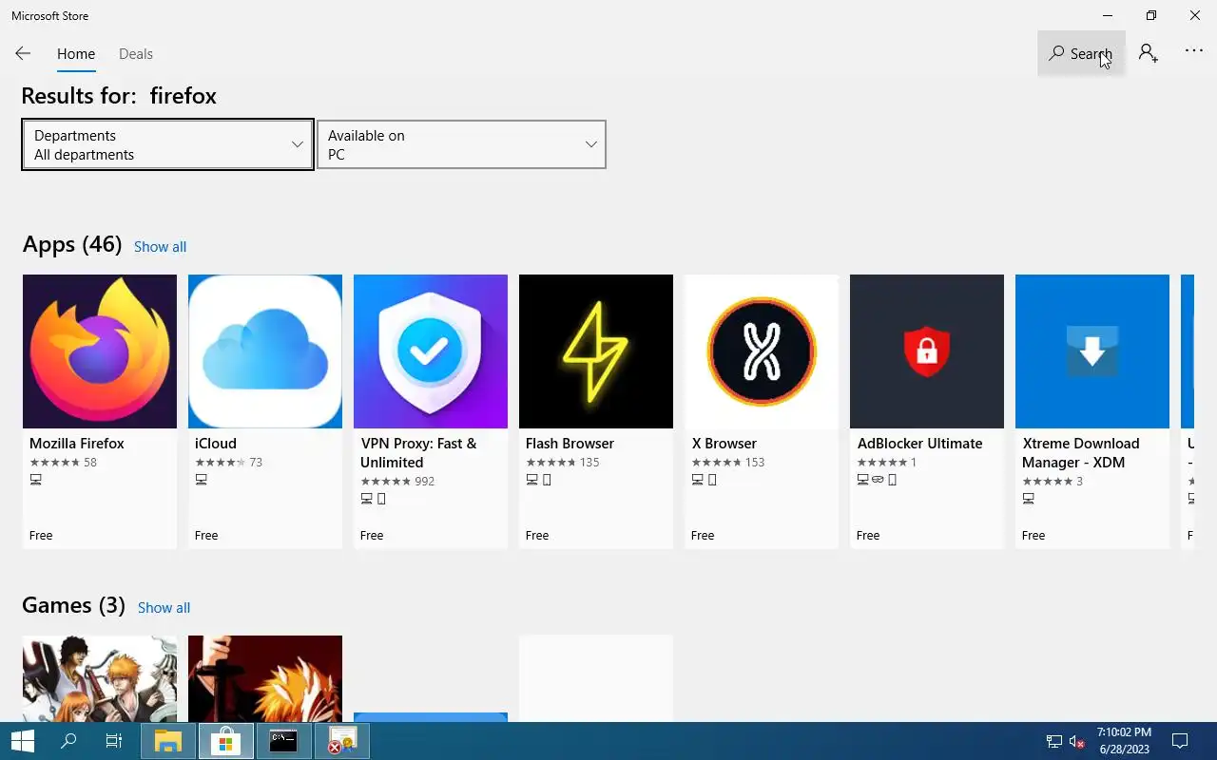The image size is (1217, 760).
Task: Expand the Available on dropdown
Action: coord(461,144)
